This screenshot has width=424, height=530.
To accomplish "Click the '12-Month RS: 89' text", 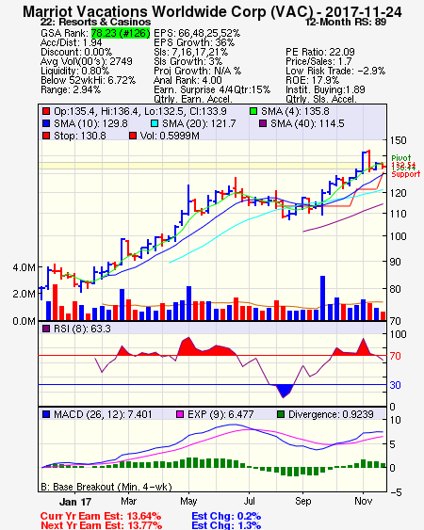I will tap(346, 22).
